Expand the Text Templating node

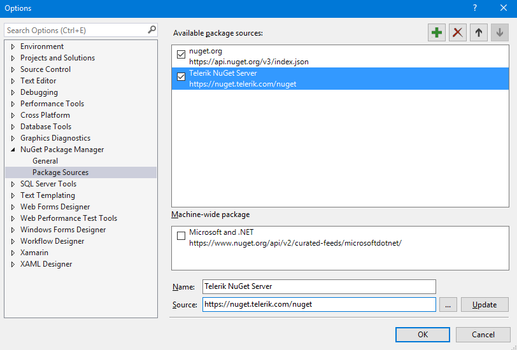pos(13,196)
